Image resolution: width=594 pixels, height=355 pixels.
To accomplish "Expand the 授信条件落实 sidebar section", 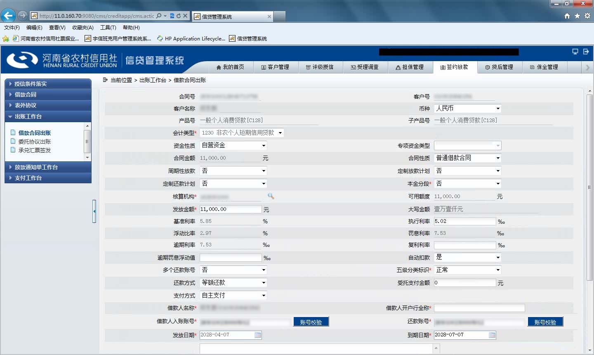I will pos(48,84).
